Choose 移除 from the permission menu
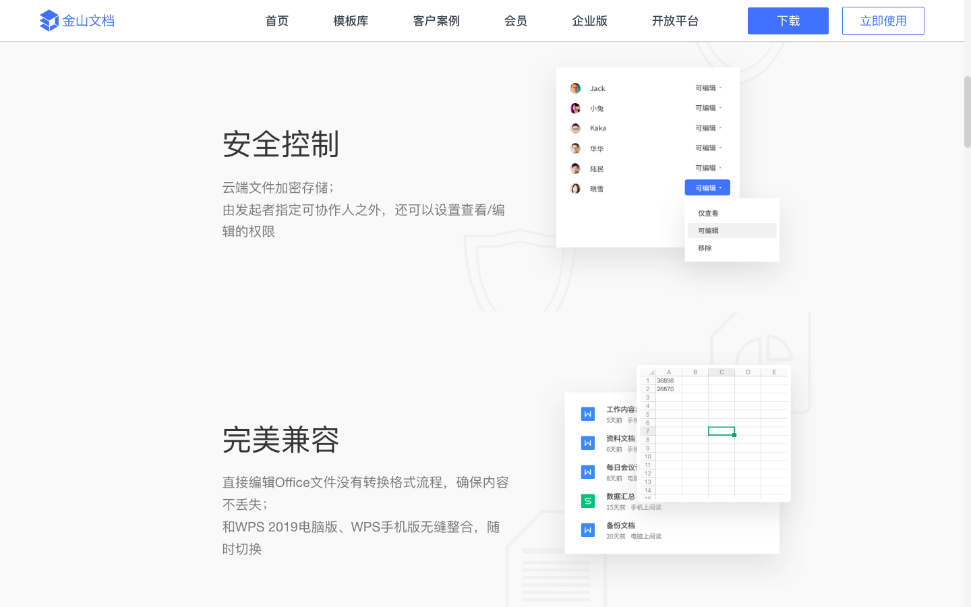971x607 pixels. tap(707, 247)
